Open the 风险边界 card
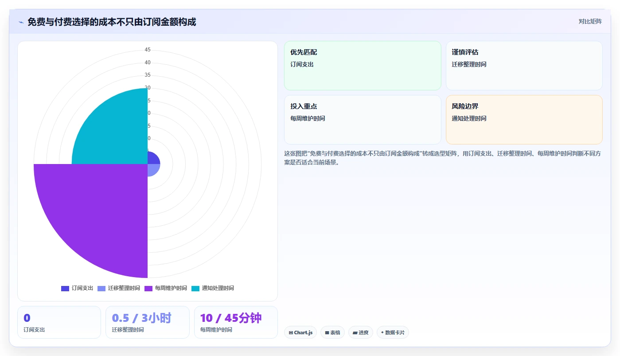The width and height of the screenshot is (620, 356). (524, 120)
